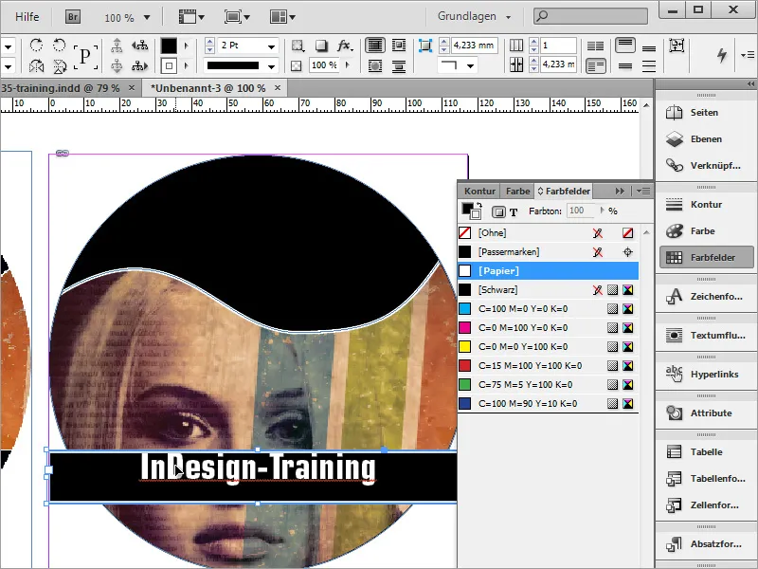758x569 pixels.
Task: Collapse panels with double-arrow button
Action: click(620, 192)
